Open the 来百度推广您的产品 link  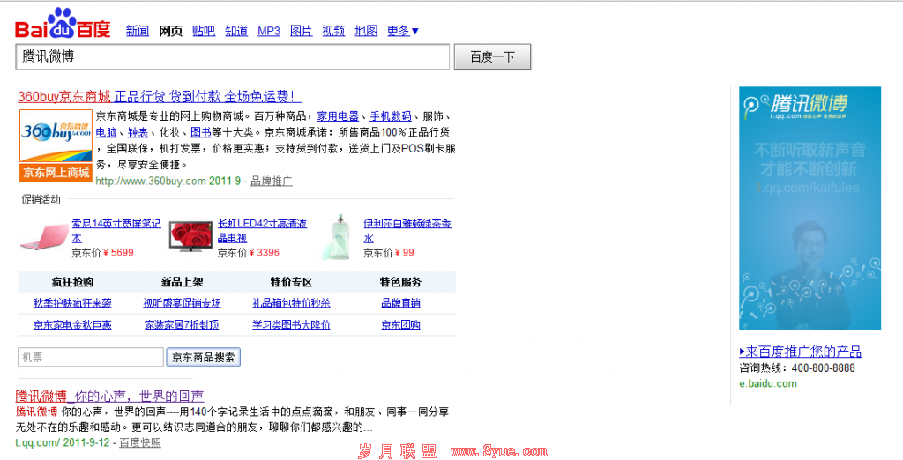pyautogui.click(x=801, y=352)
